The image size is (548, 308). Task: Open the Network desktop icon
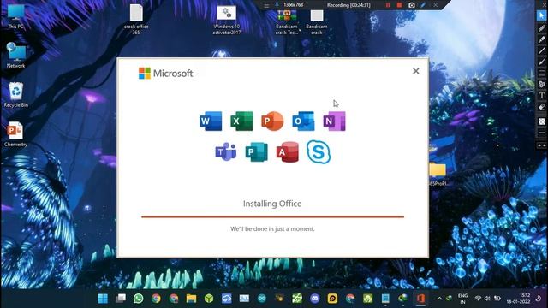(15, 55)
